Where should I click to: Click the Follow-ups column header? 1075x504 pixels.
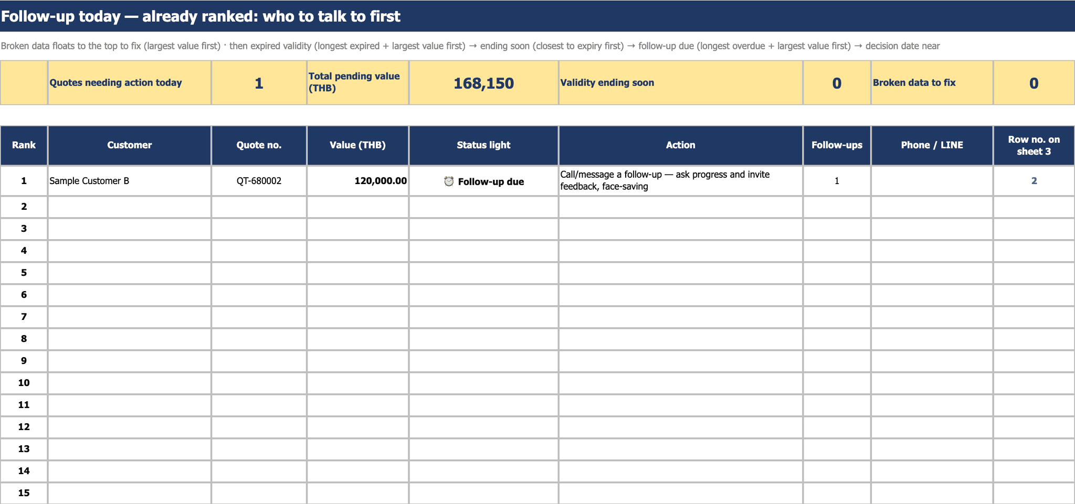(x=837, y=145)
